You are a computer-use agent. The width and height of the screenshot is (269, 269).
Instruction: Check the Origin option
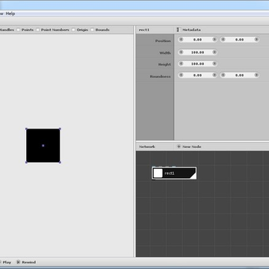[73, 30]
